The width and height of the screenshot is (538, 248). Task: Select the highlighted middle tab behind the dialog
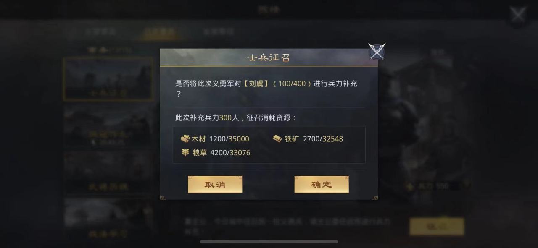coord(158,31)
